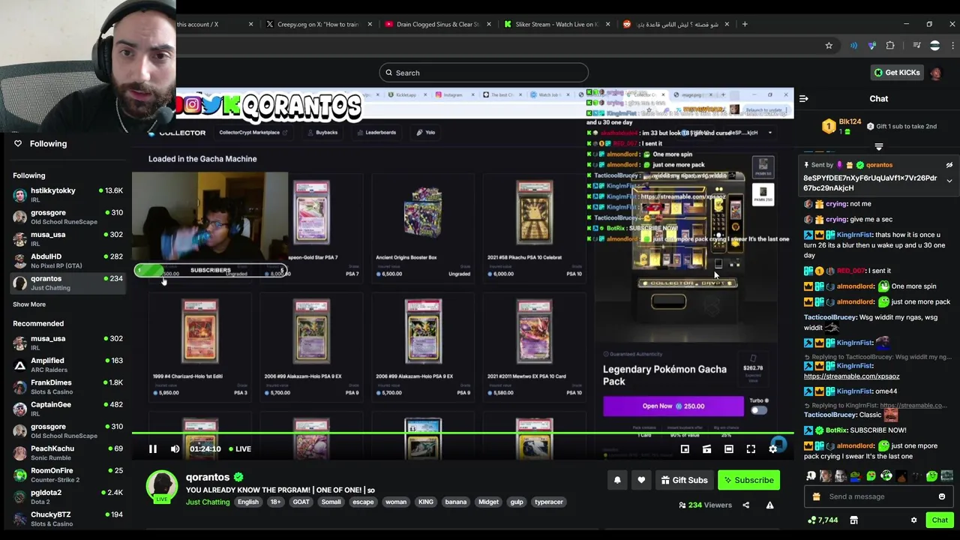Open the Just Chatting category link

[x=208, y=502]
